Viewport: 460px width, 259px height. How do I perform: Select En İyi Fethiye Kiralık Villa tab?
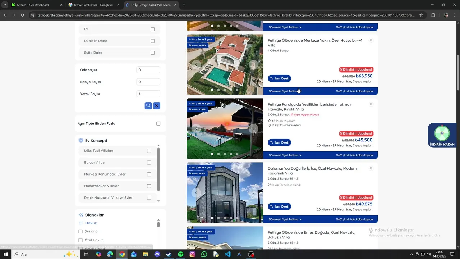pyautogui.click(x=151, y=5)
